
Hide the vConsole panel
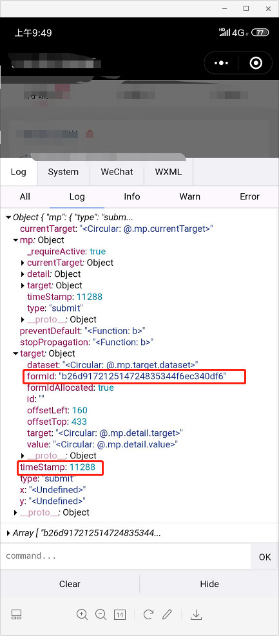coord(209,584)
